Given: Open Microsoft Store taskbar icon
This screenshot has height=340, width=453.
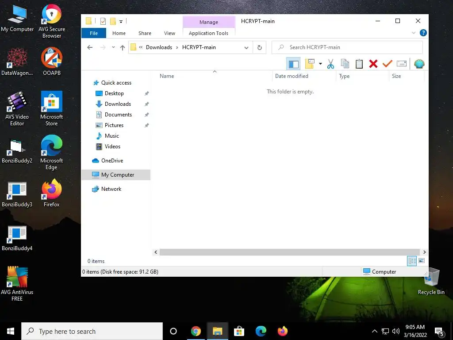Looking at the screenshot, I should (239, 331).
